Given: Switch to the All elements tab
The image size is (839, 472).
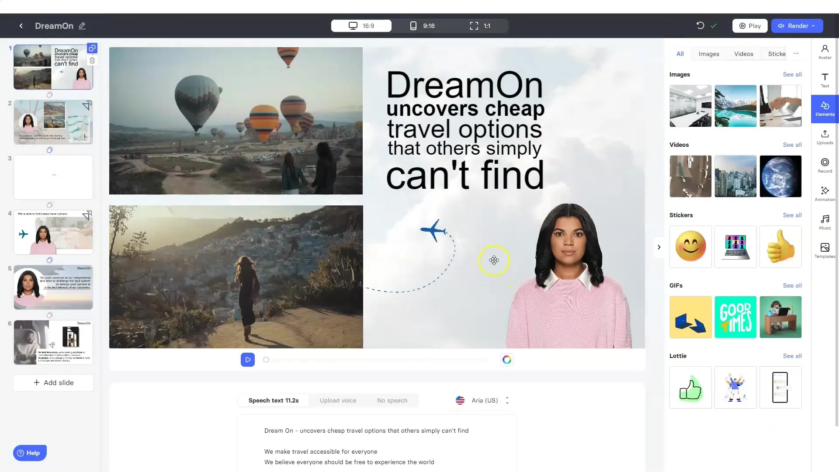Looking at the screenshot, I should [680, 54].
